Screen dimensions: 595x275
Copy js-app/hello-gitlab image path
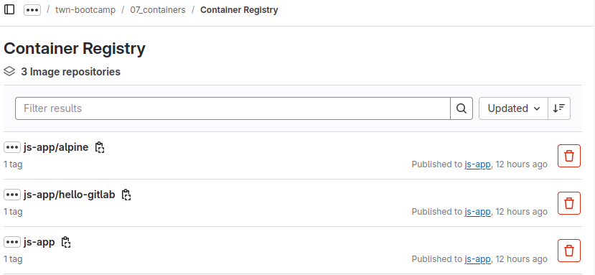[x=126, y=195]
